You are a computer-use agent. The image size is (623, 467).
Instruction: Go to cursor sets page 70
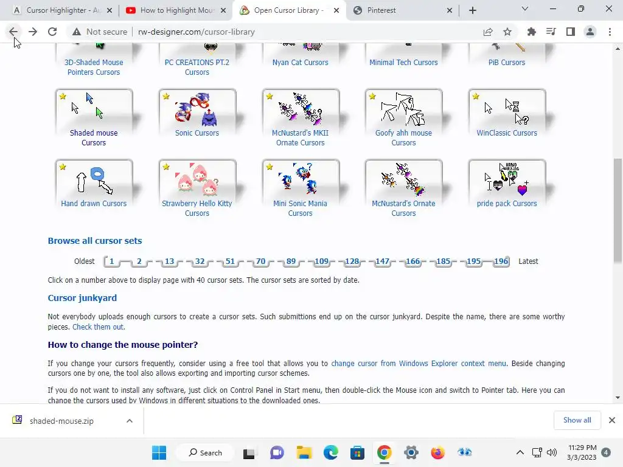260,261
